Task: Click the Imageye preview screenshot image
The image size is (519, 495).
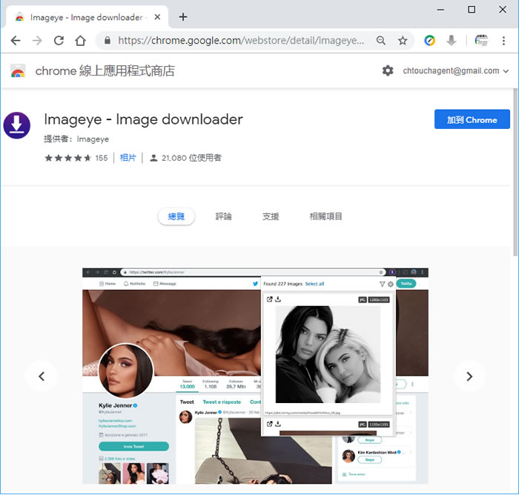Action: 255,376
